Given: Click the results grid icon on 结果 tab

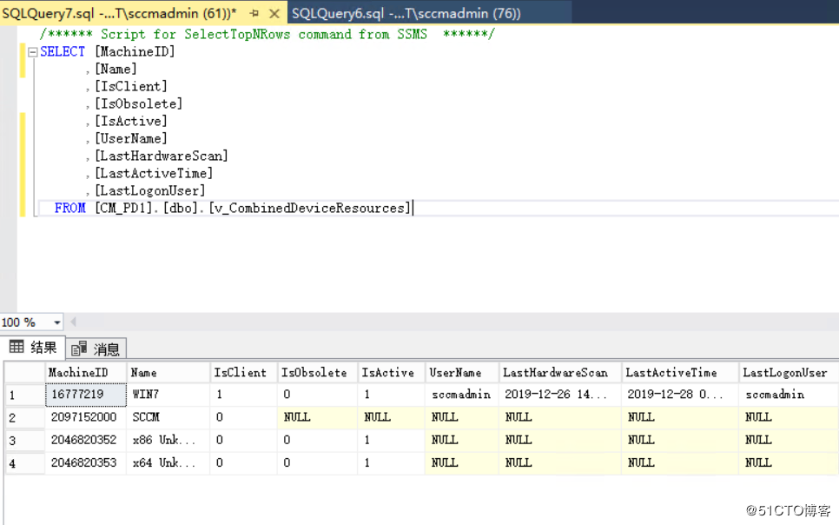Looking at the screenshot, I should [x=16, y=347].
